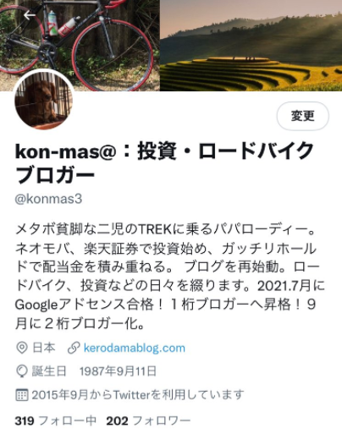Click the location pin icon
Viewport: 342px width, 434px height.
click(22, 348)
